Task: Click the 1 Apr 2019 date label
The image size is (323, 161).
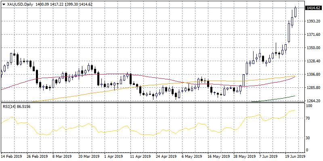Action: pos(114,156)
